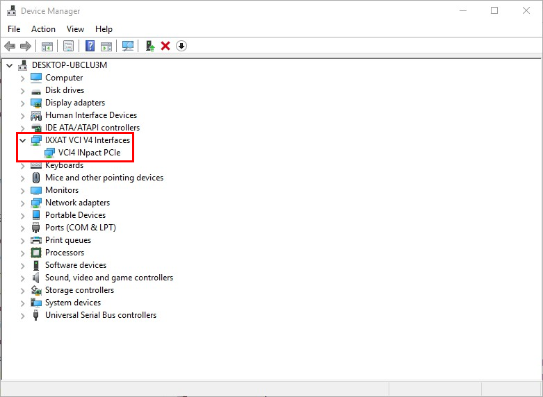Select the Processors label
543x397 pixels.
65,253
